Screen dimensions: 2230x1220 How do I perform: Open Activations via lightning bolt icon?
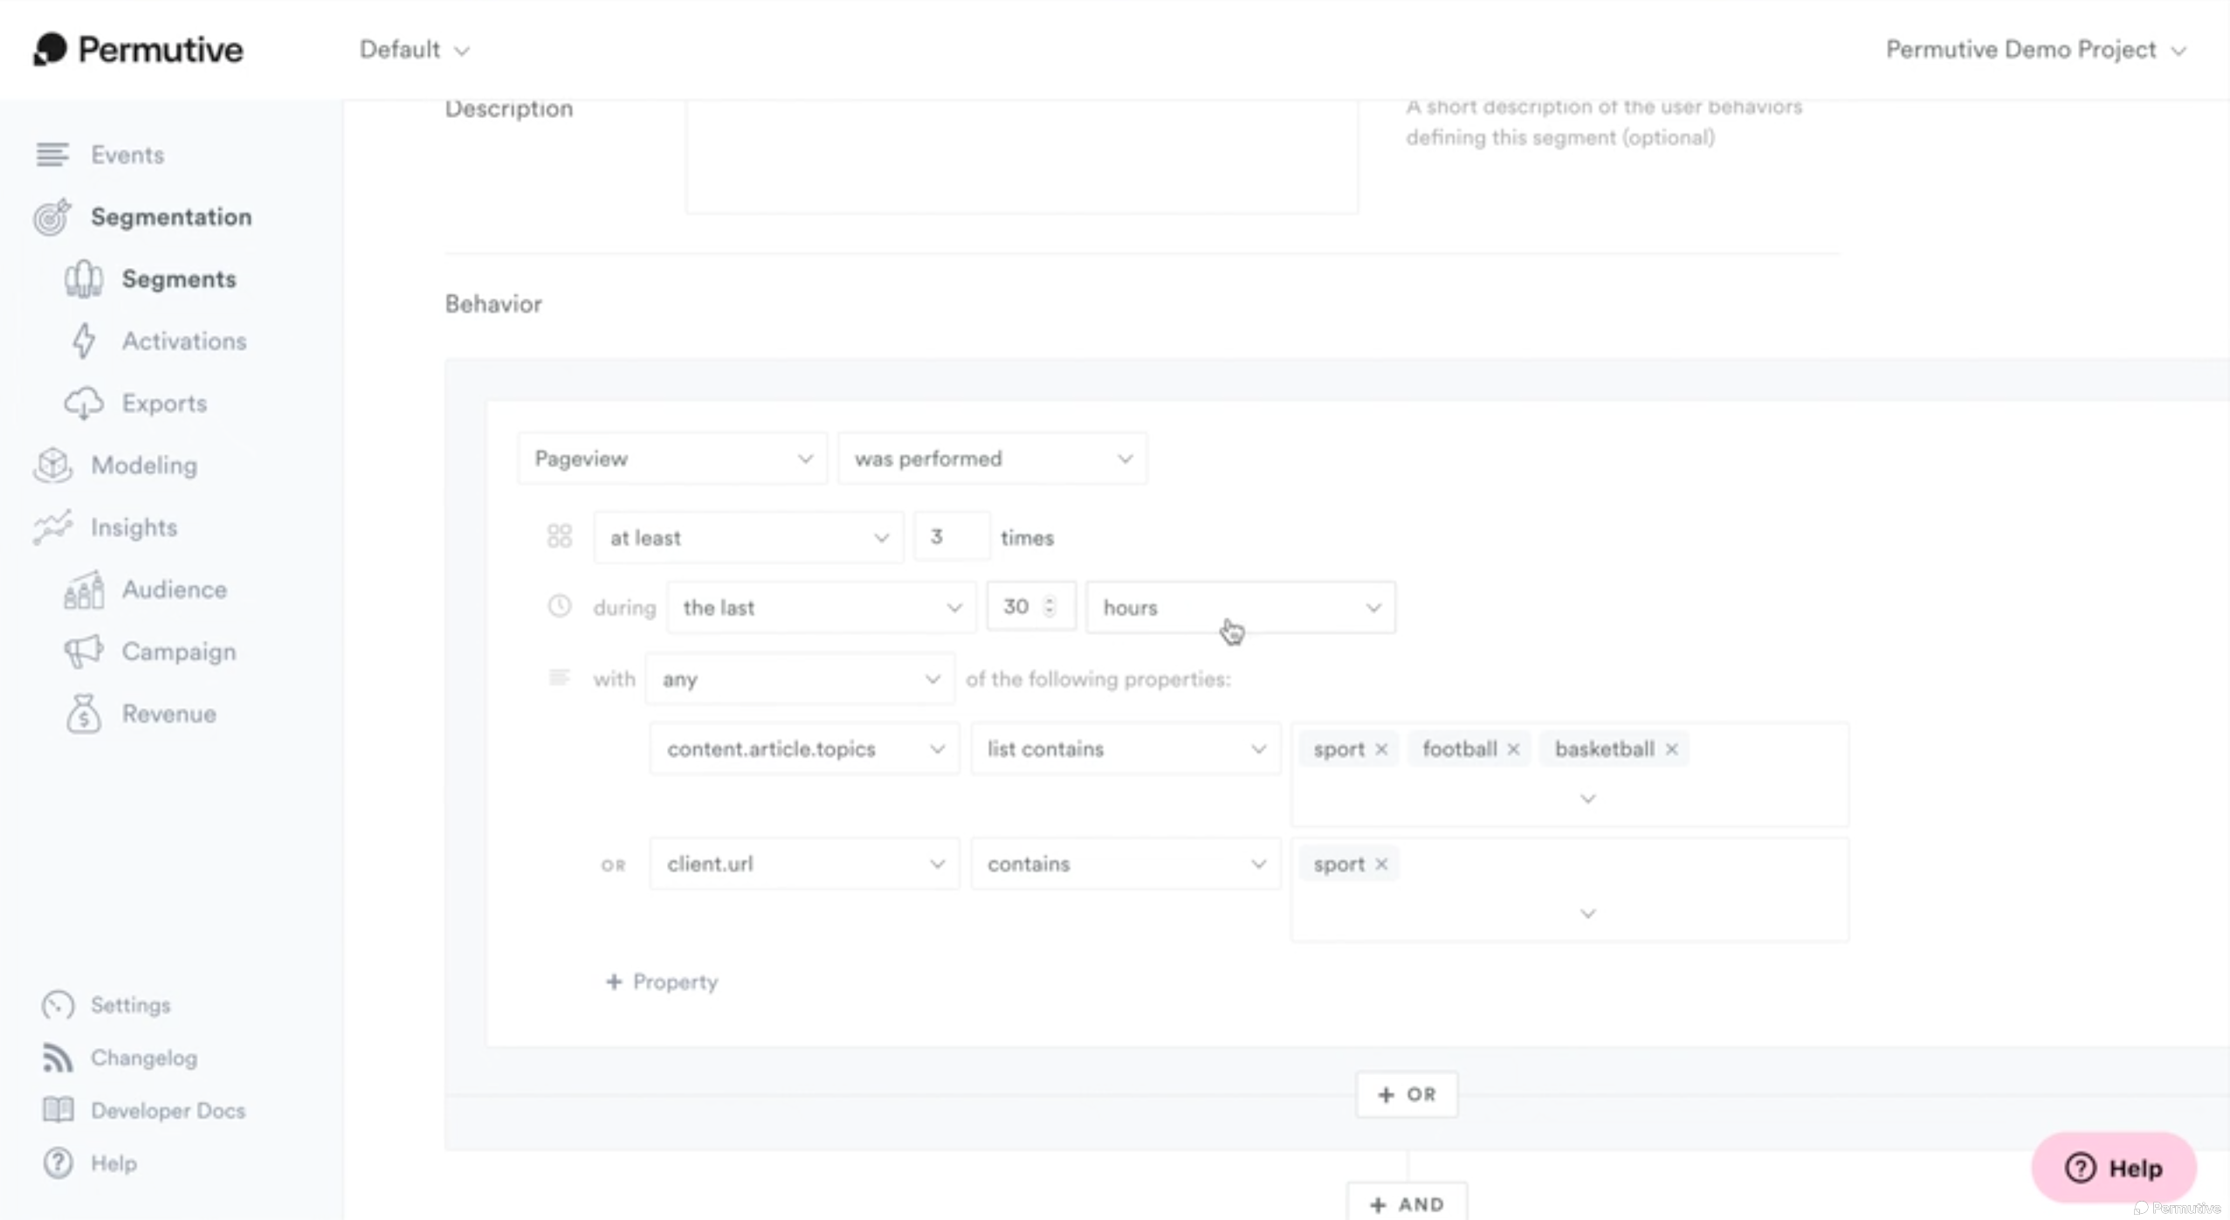84,341
